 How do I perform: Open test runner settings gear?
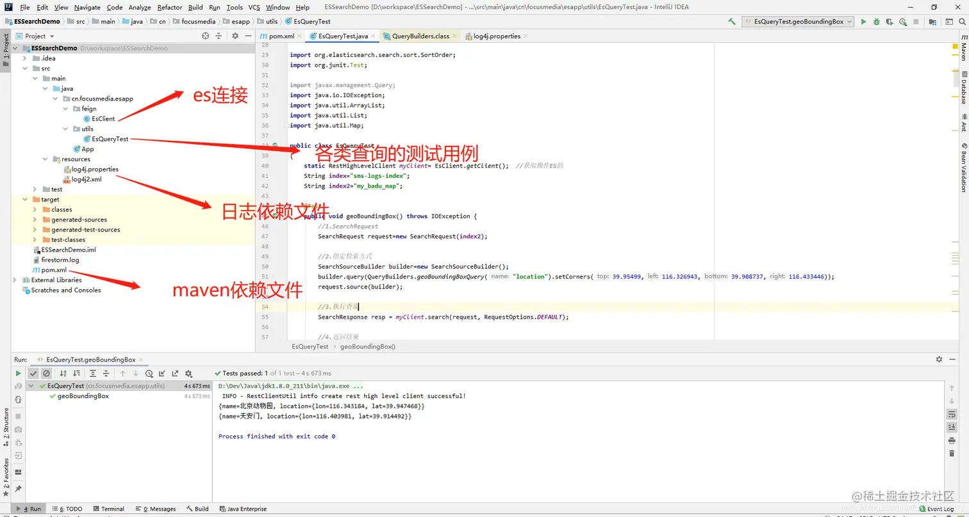(188, 373)
